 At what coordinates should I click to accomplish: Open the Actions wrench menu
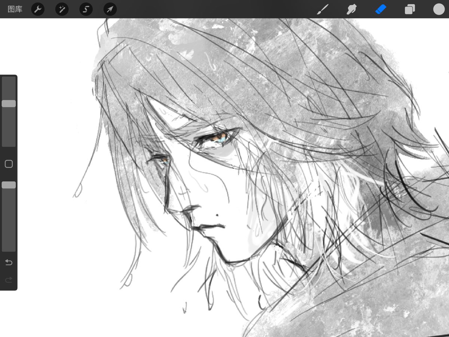pyautogui.click(x=38, y=9)
